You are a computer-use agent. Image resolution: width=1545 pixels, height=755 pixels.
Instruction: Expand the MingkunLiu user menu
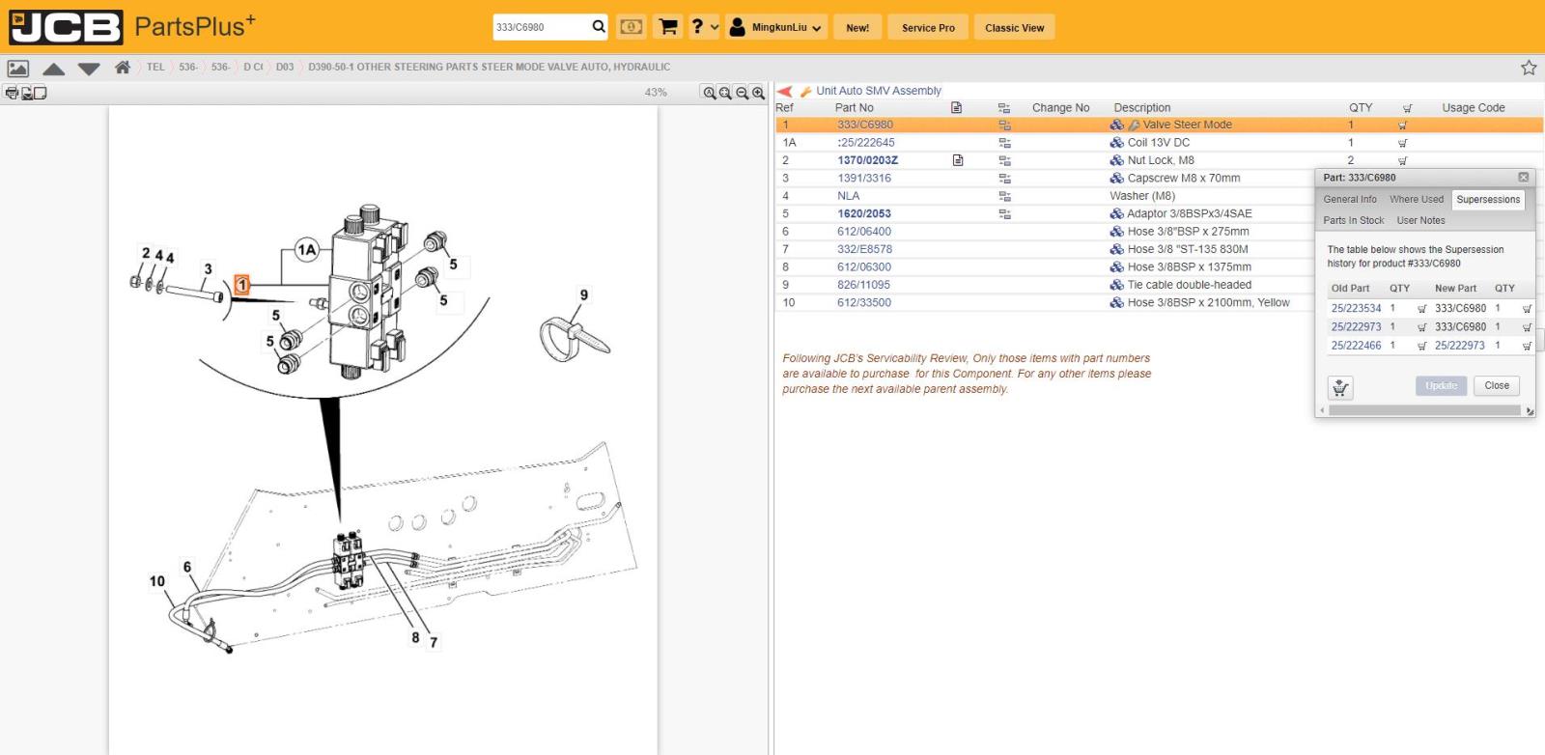coord(776,27)
